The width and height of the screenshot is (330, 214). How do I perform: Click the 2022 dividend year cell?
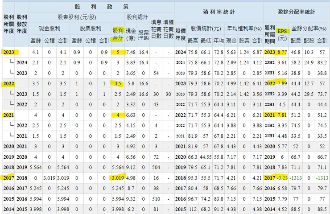[8, 83]
